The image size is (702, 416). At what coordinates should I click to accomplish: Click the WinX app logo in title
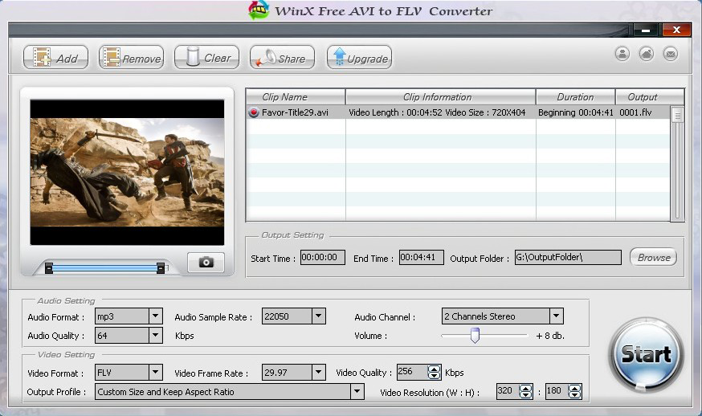tap(259, 10)
